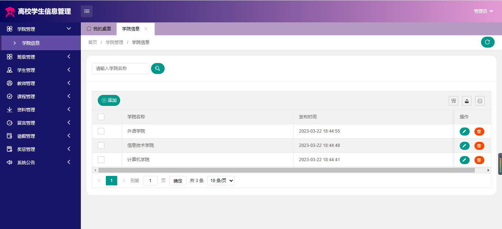The width and height of the screenshot is (502, 229).
Task: Click the 高校学生信息管理 title
Action: (x=44, y=12)
